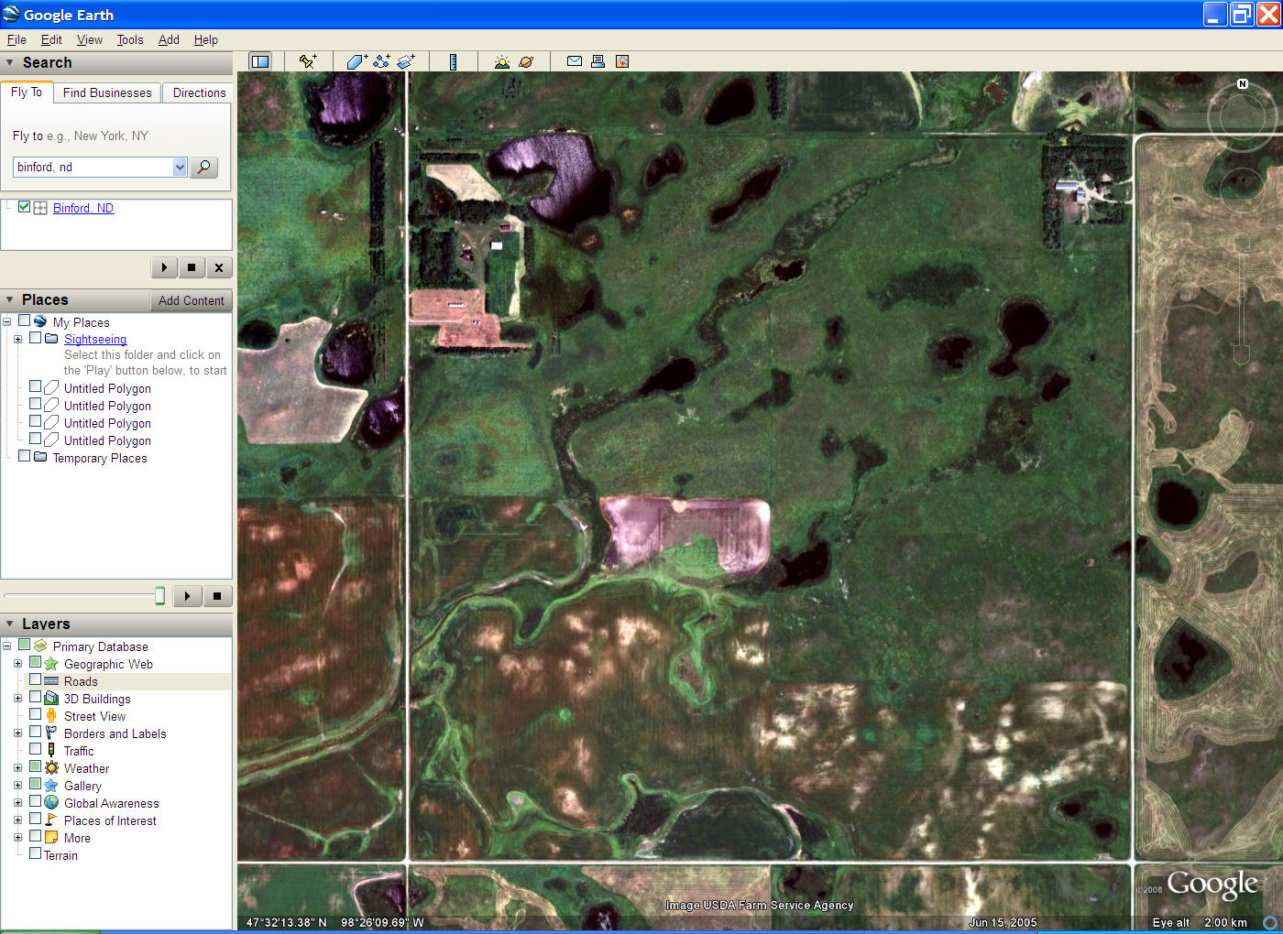Enable the Sightseeing folder checkbox
The width and height of the screenshot is (1283, 934).
[35, 338]
